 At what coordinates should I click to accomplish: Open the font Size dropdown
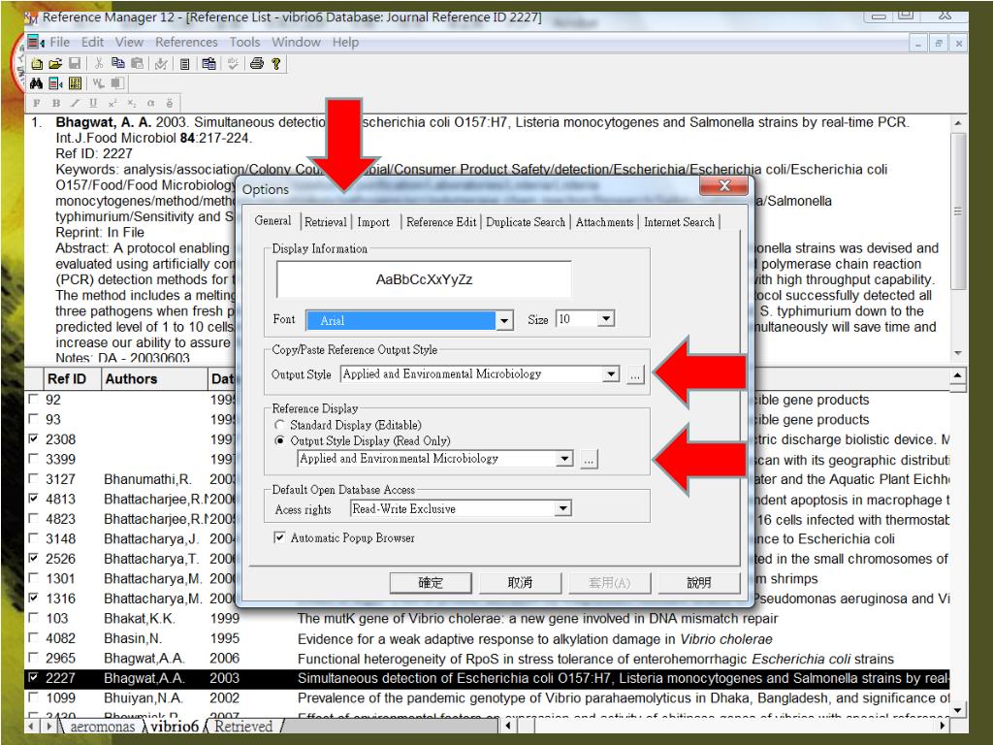pyautogui.click(x=606, y=318)
